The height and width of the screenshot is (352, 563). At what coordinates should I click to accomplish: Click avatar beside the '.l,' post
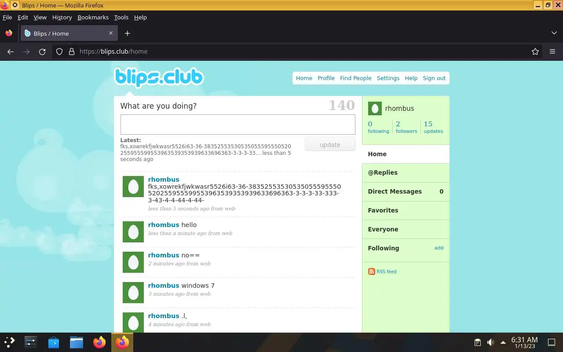click(x=133, y=323)
